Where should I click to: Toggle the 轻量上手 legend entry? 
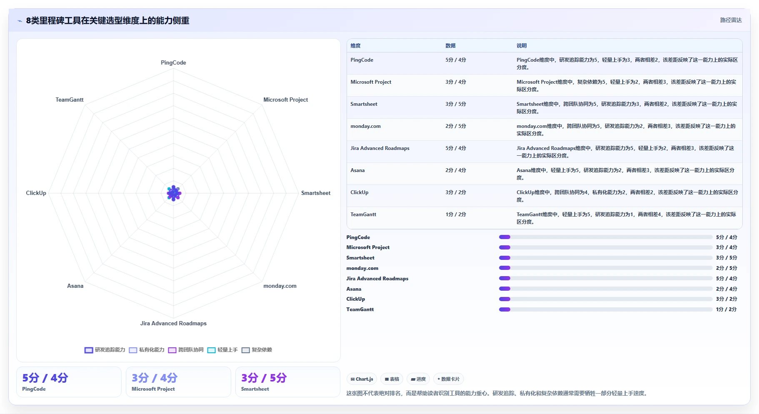tap(222, 350)
